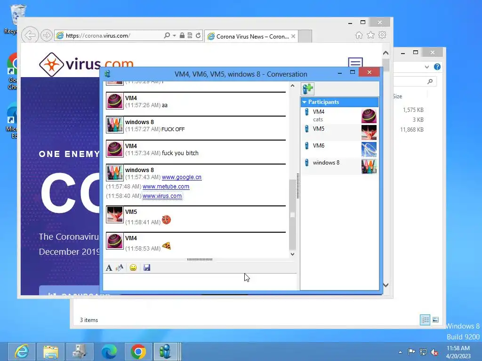Screen dimensions: 482x361
Task: Click the browser page scroll down arrow
Action: pos(386,285)
